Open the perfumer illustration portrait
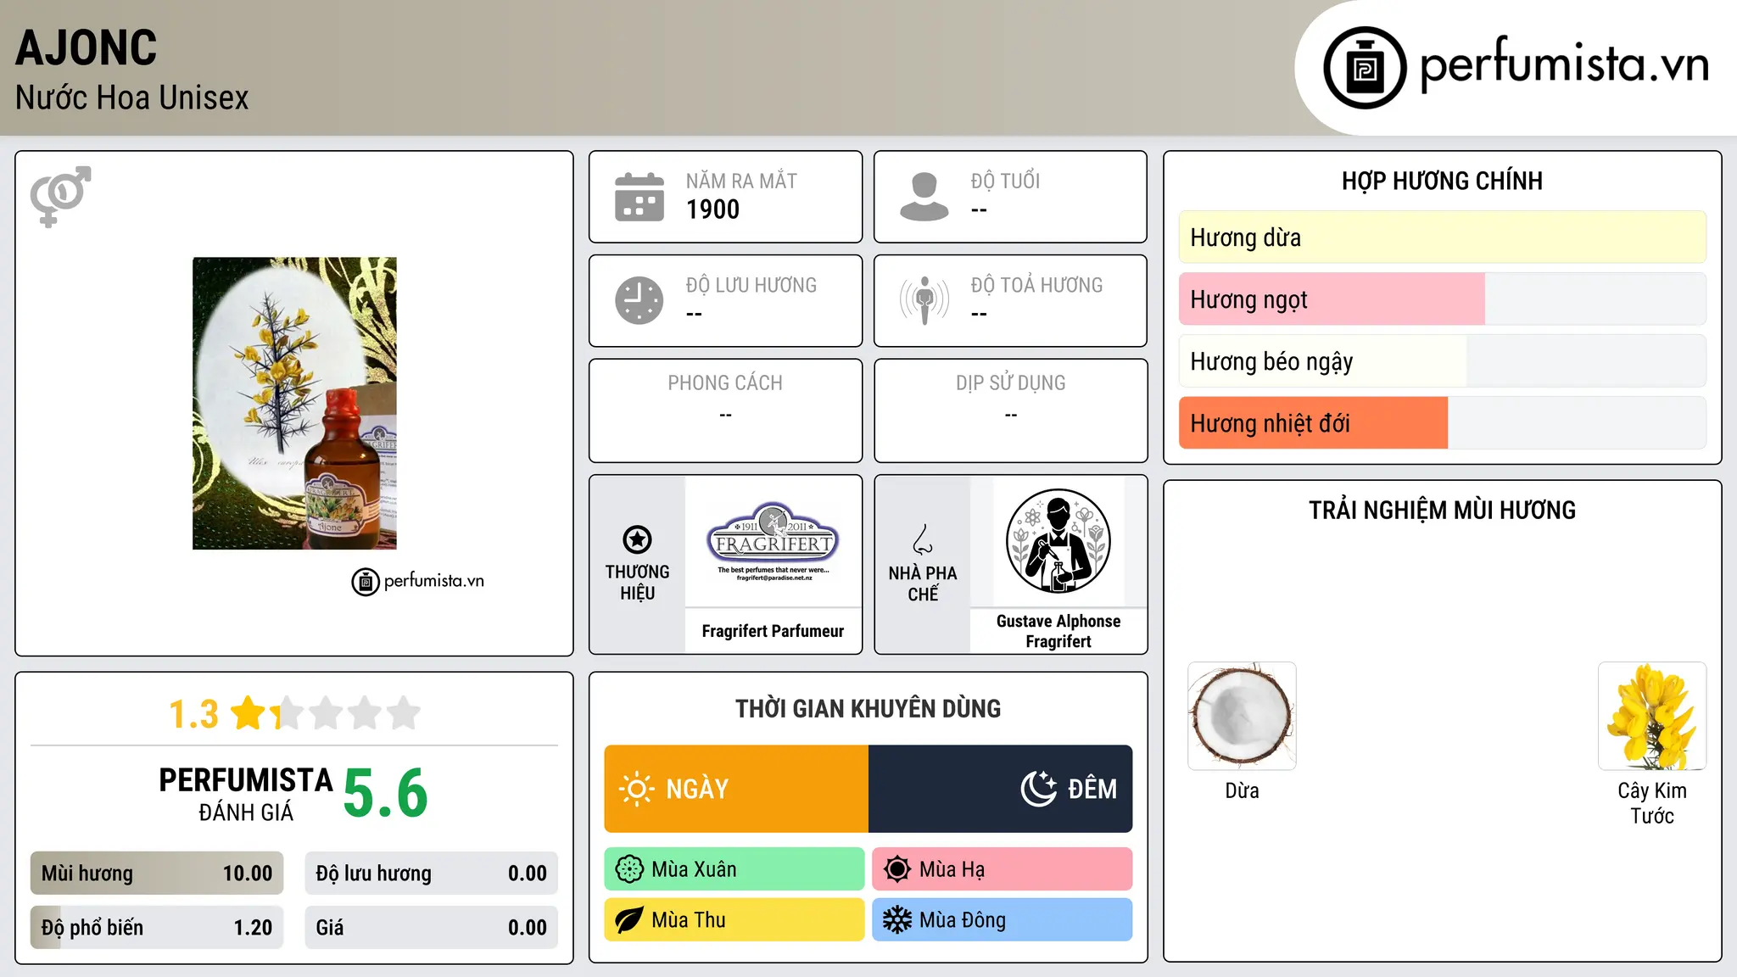The height and width of the screenshot is (977, 1737). (x=1058, y=541)
